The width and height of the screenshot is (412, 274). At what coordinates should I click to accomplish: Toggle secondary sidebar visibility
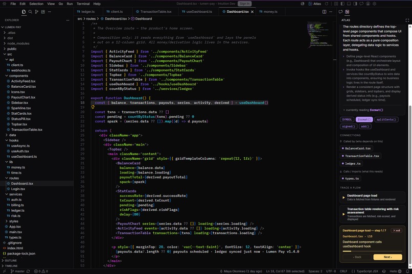(x=355, y=4)
